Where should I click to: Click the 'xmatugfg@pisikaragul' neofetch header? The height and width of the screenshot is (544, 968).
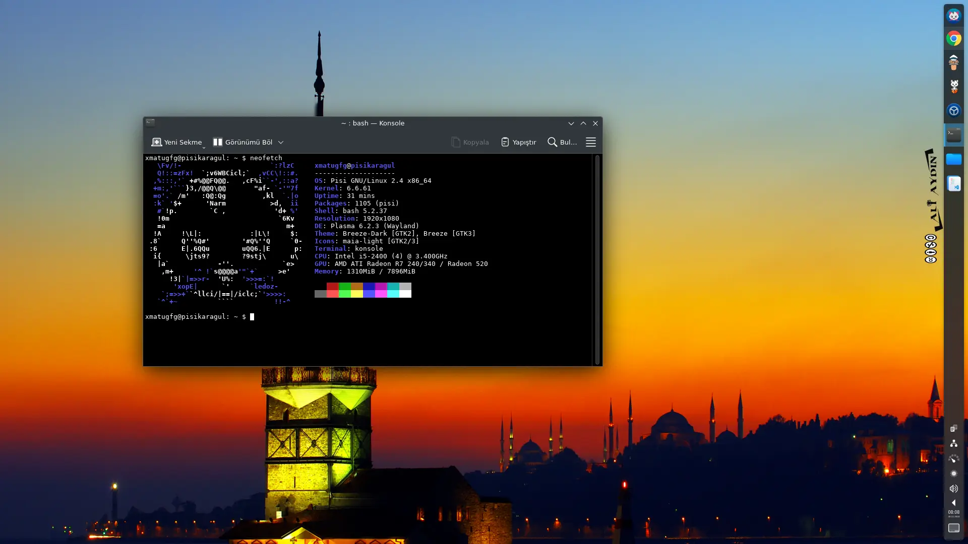coord(355,165)
